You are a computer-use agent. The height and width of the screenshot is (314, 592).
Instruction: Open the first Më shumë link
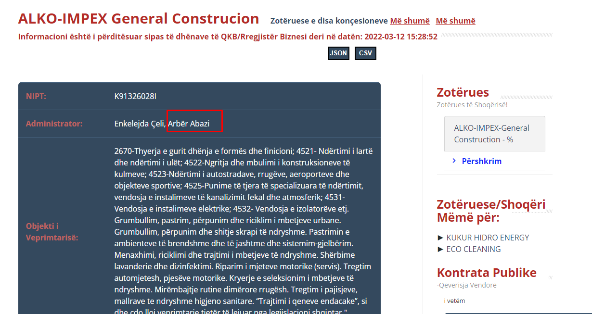(x=410, y=21)
